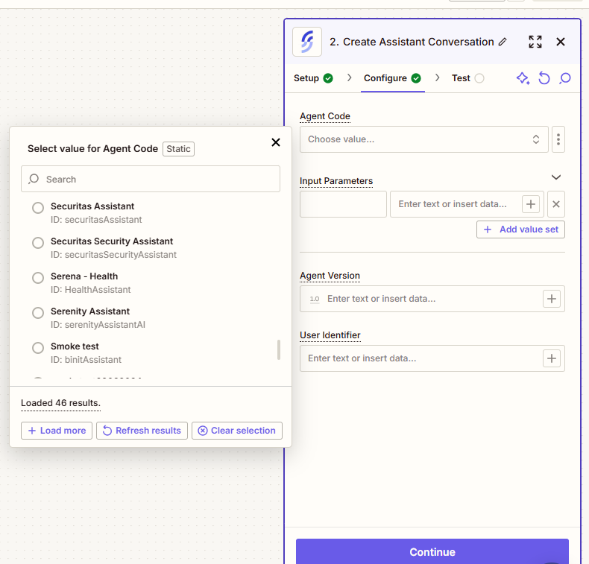Pick the Serenity Assistant radio option
This screenshot has height=564, width=589.
tap(38, 313)
